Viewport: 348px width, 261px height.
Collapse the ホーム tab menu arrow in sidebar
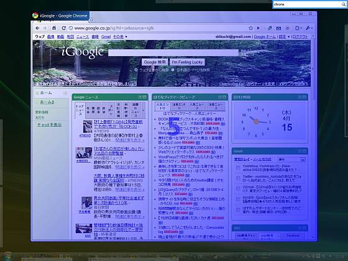click(65, 93)
